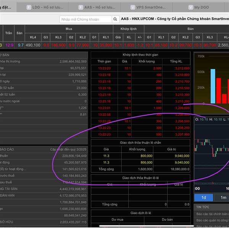This screenshot has width=229, height=229.
Task: Click the Trần column header
Action: pyautogui.click(x=9, y=33)
